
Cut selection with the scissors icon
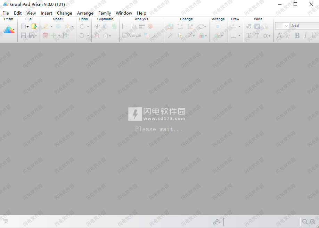(97, 26)
